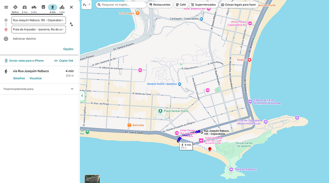Click the Cantagalo / Copacabana metro icon
This screenshot has width=329, height=183.
[x=201, y=19]
